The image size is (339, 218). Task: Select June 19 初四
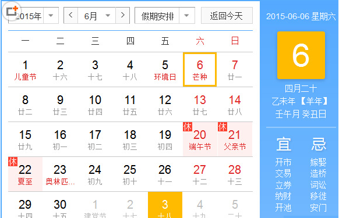(x=165, y=140)
